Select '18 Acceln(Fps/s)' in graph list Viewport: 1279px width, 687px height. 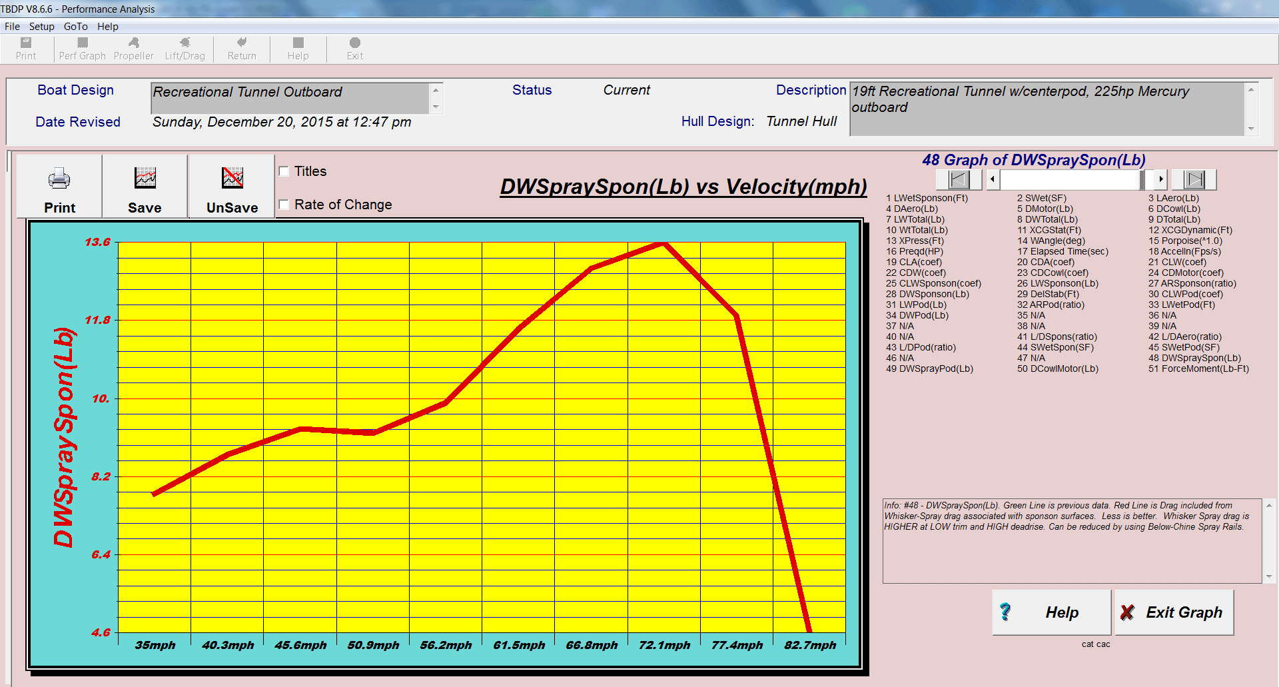[1184, 251]
